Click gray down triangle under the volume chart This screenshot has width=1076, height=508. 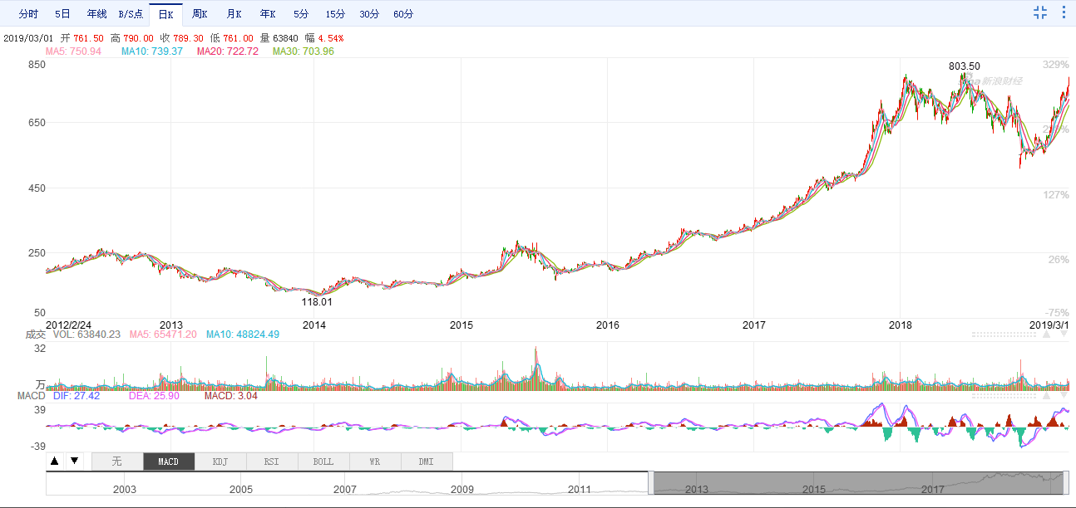tap(1064, 396)
